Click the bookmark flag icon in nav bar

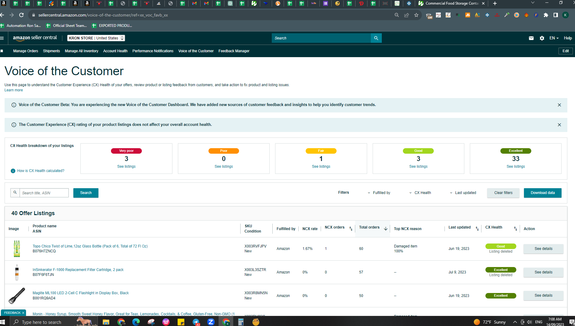point(2,51)
